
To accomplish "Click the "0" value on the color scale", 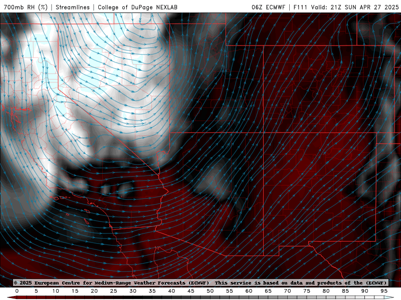I will coord(17,291).
